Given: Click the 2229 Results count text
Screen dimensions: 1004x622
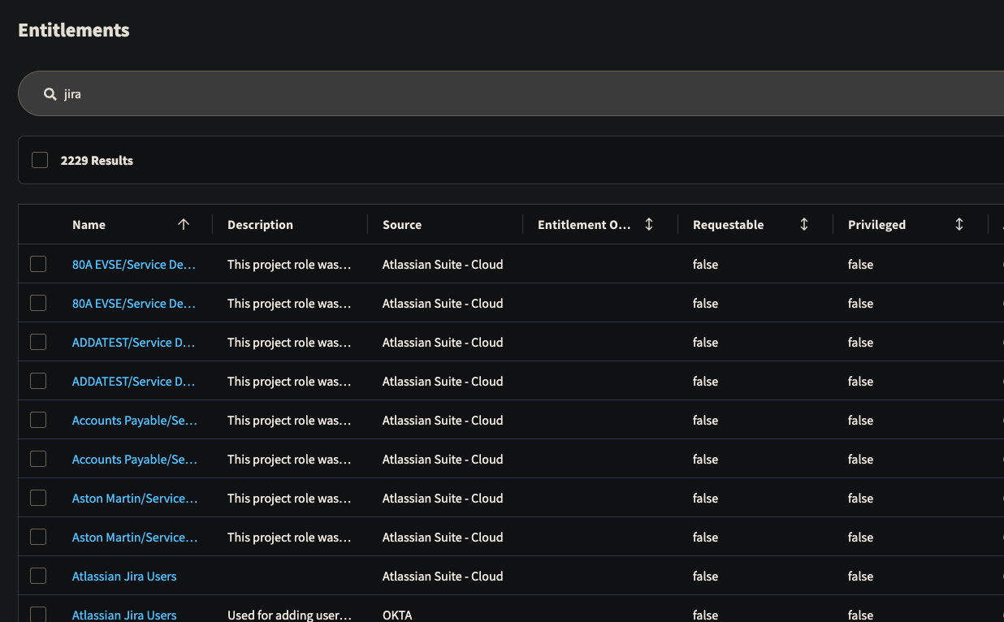Looking at the screenshot, I should (97, 161).
